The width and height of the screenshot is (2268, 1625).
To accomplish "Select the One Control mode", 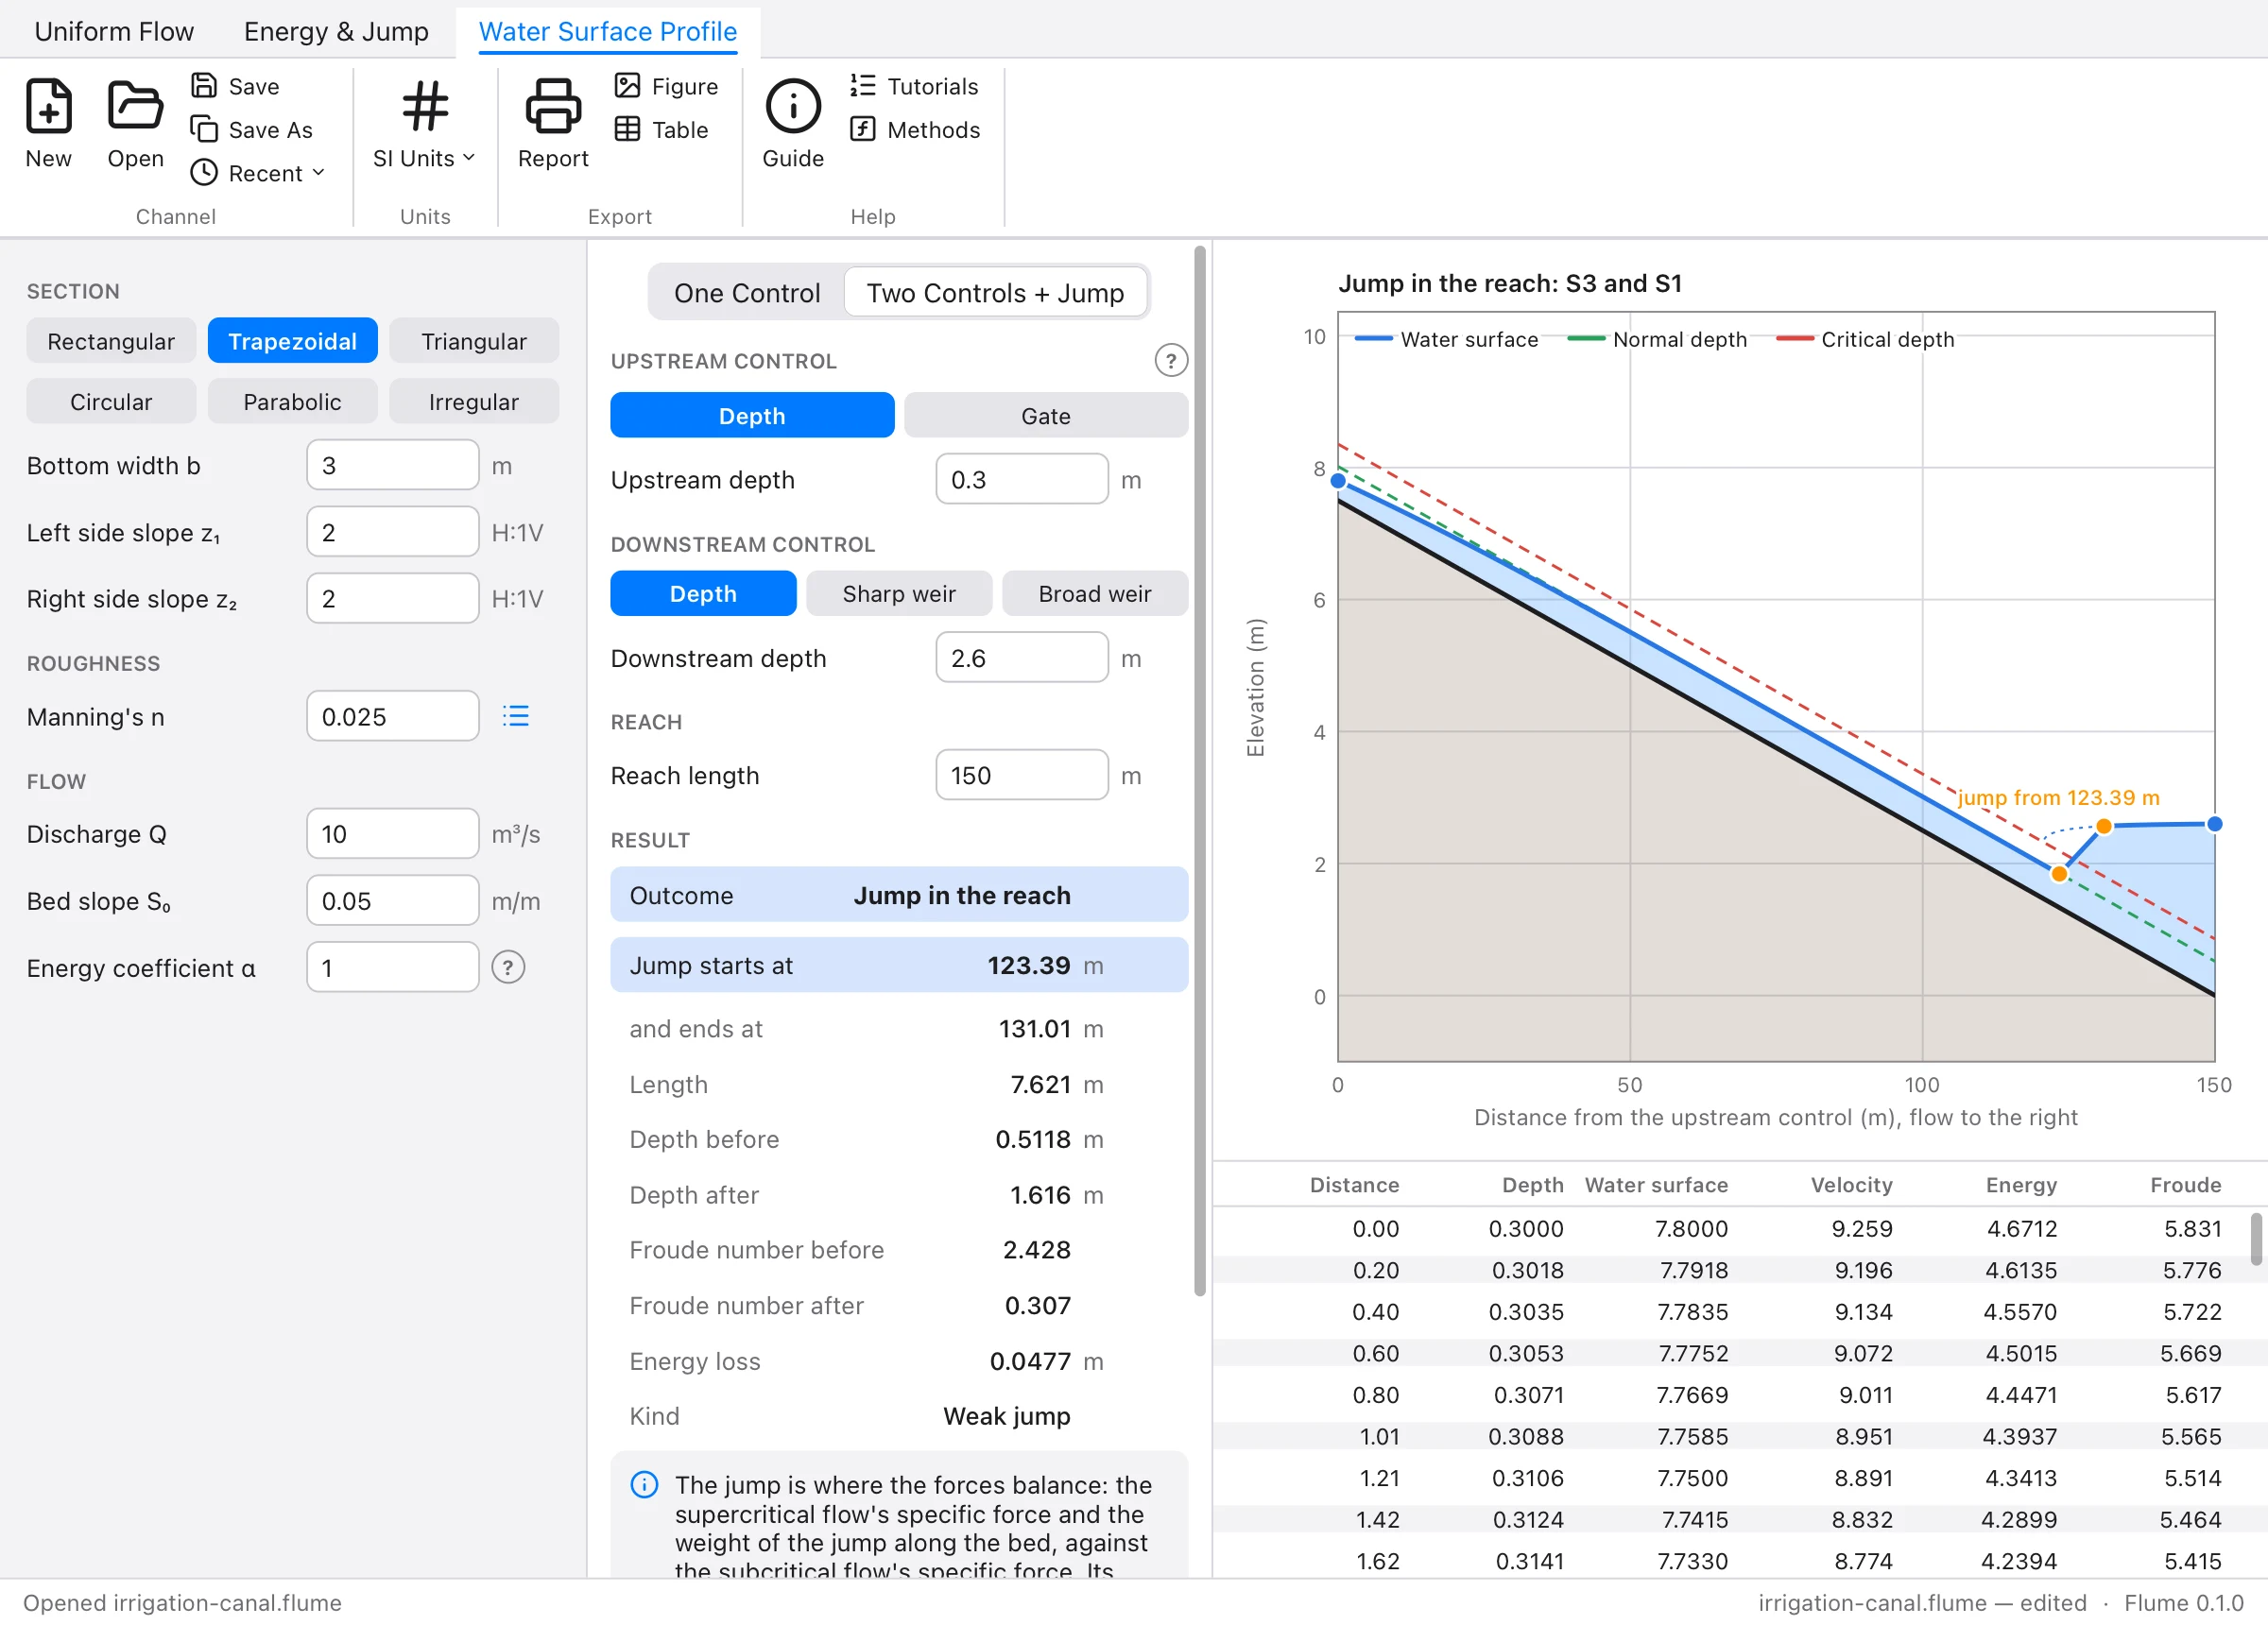I will pos(747,292).
